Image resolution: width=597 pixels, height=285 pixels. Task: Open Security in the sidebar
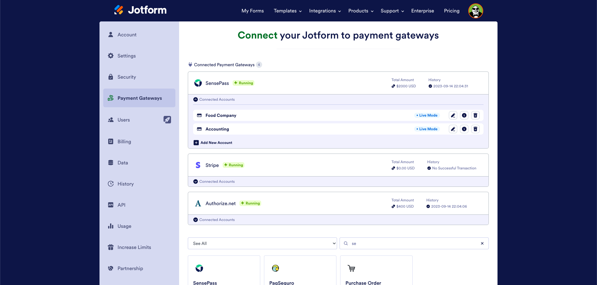point(139,77)
